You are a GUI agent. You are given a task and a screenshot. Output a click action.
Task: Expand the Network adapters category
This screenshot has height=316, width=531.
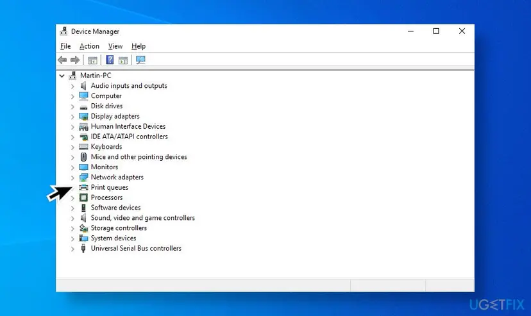(x=72, y=178)
